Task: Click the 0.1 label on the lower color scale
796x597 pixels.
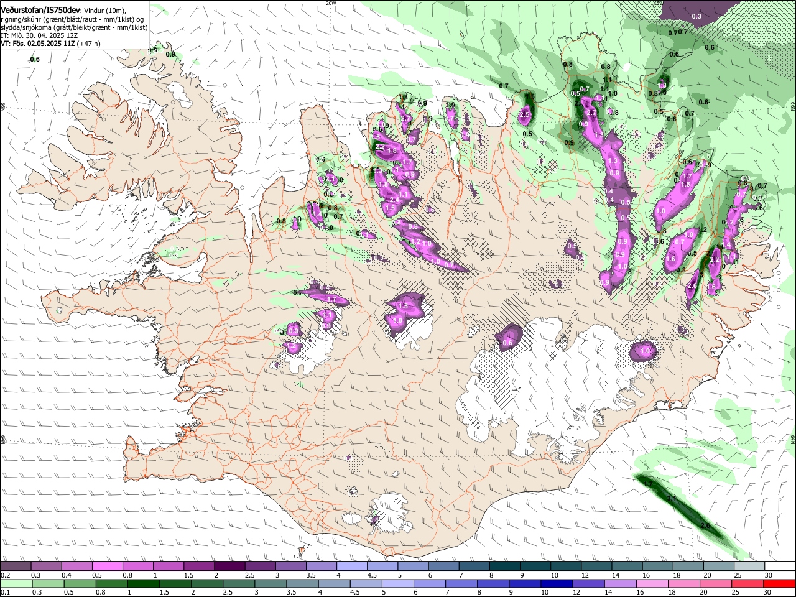Action: (5, 593)
